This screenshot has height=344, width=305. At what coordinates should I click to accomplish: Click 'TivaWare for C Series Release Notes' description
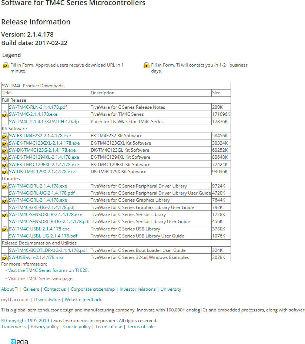tap(128, 107)
